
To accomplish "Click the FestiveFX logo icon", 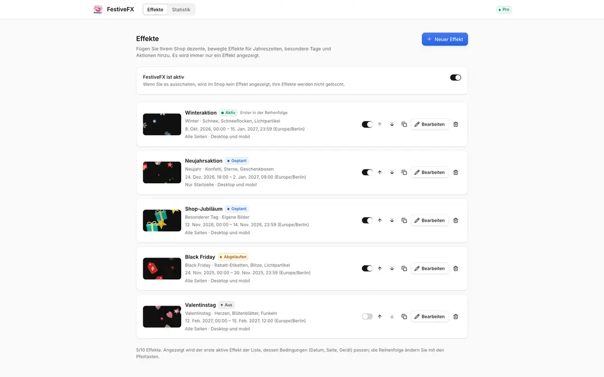I will click(x=98, y=9).
